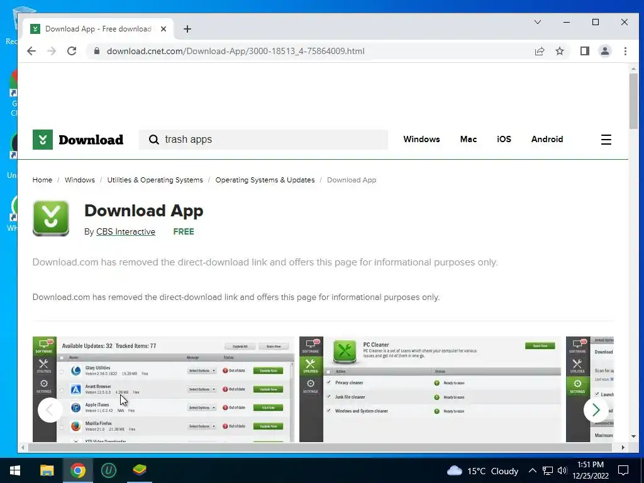Bookmark this tab with star icon
This screenshot has width=644, height=483.
tap(559, 51)
